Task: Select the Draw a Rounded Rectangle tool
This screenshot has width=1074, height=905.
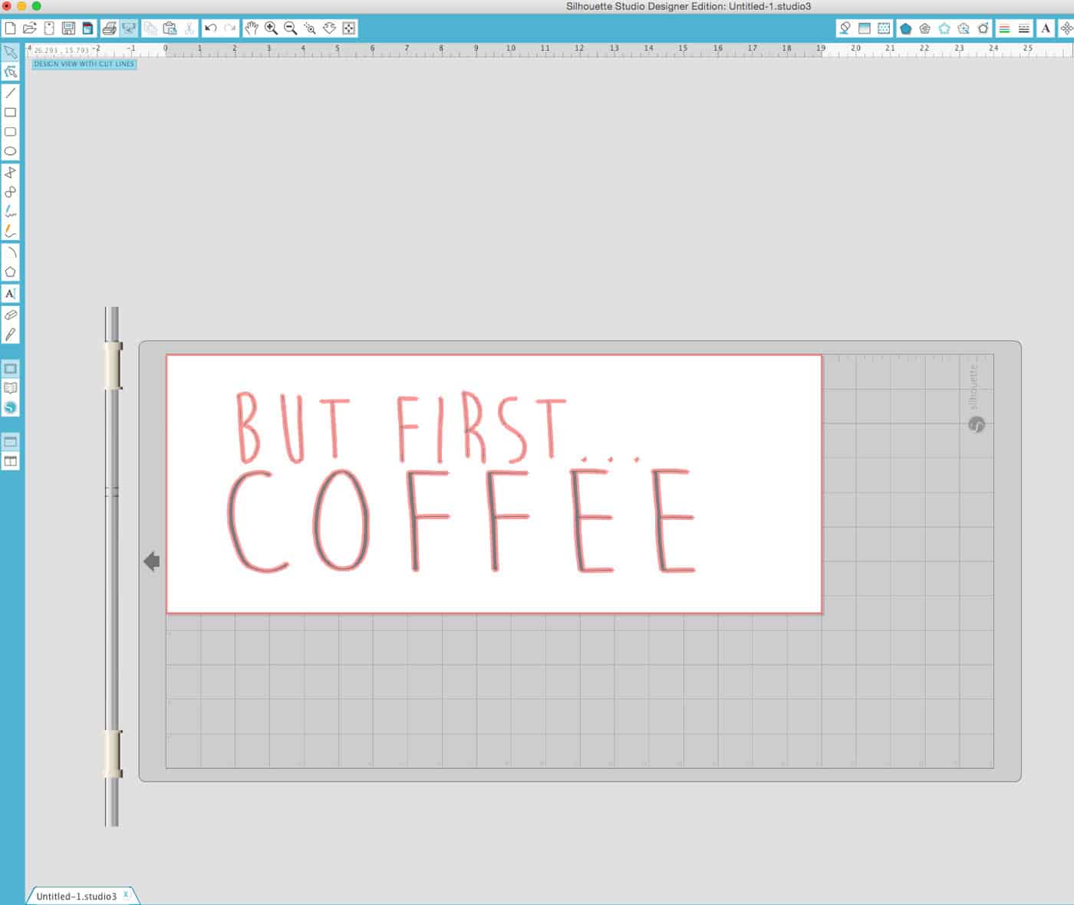Action: pos(10,132)
